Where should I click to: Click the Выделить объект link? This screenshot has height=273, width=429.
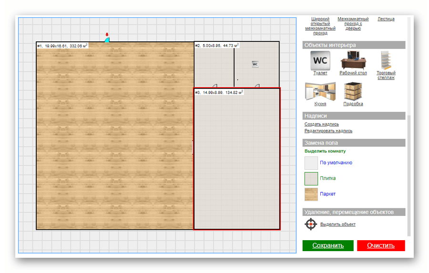[337, 224]
